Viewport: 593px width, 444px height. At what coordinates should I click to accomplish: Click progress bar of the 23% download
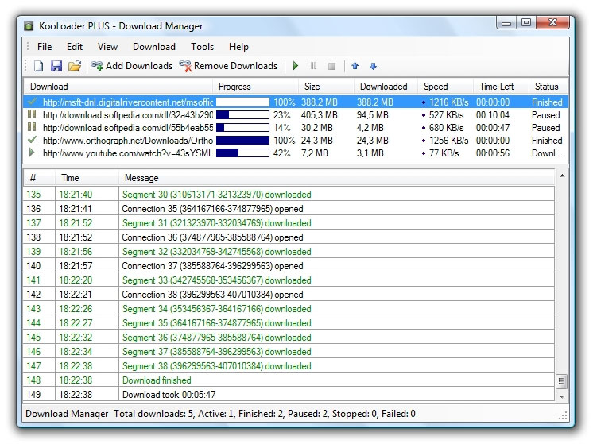point(242,115)
